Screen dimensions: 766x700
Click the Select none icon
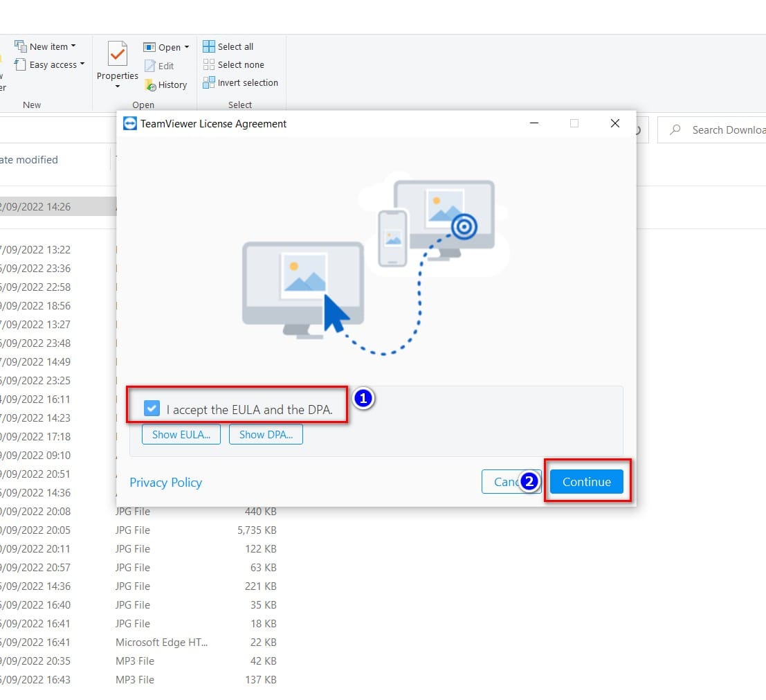tap(208, 64)
